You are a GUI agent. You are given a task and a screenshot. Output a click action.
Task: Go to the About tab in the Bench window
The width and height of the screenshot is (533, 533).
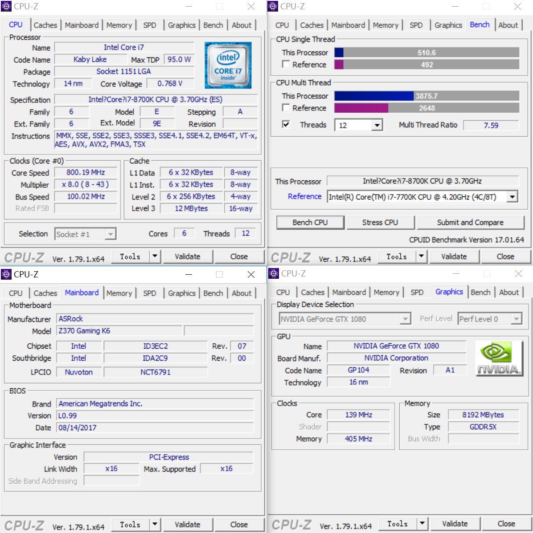point(508,25)
